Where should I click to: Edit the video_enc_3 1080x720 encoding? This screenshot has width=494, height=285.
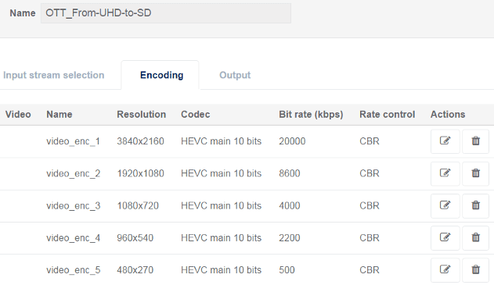(x=445, y=206)
